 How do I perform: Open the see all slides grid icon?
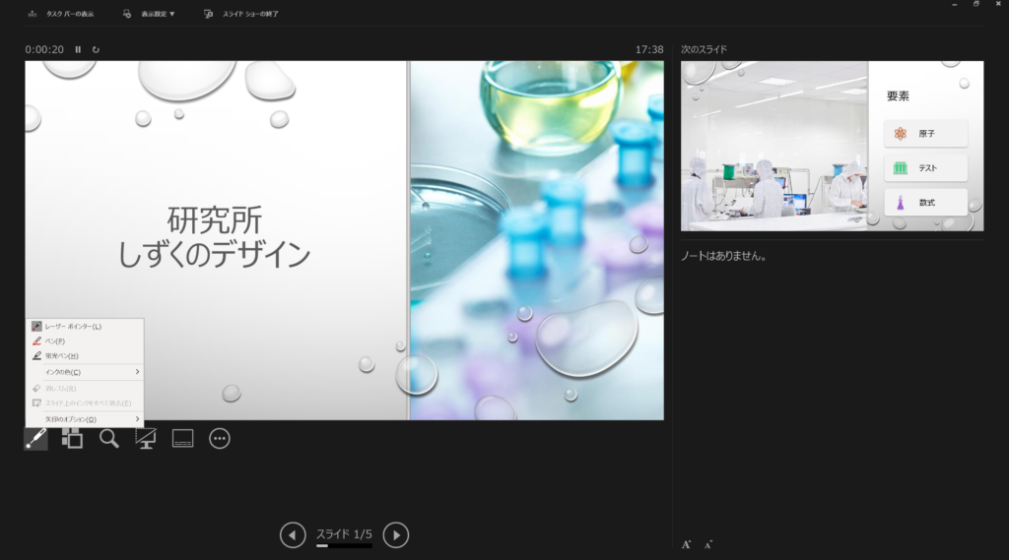click(x=72, y=439)
